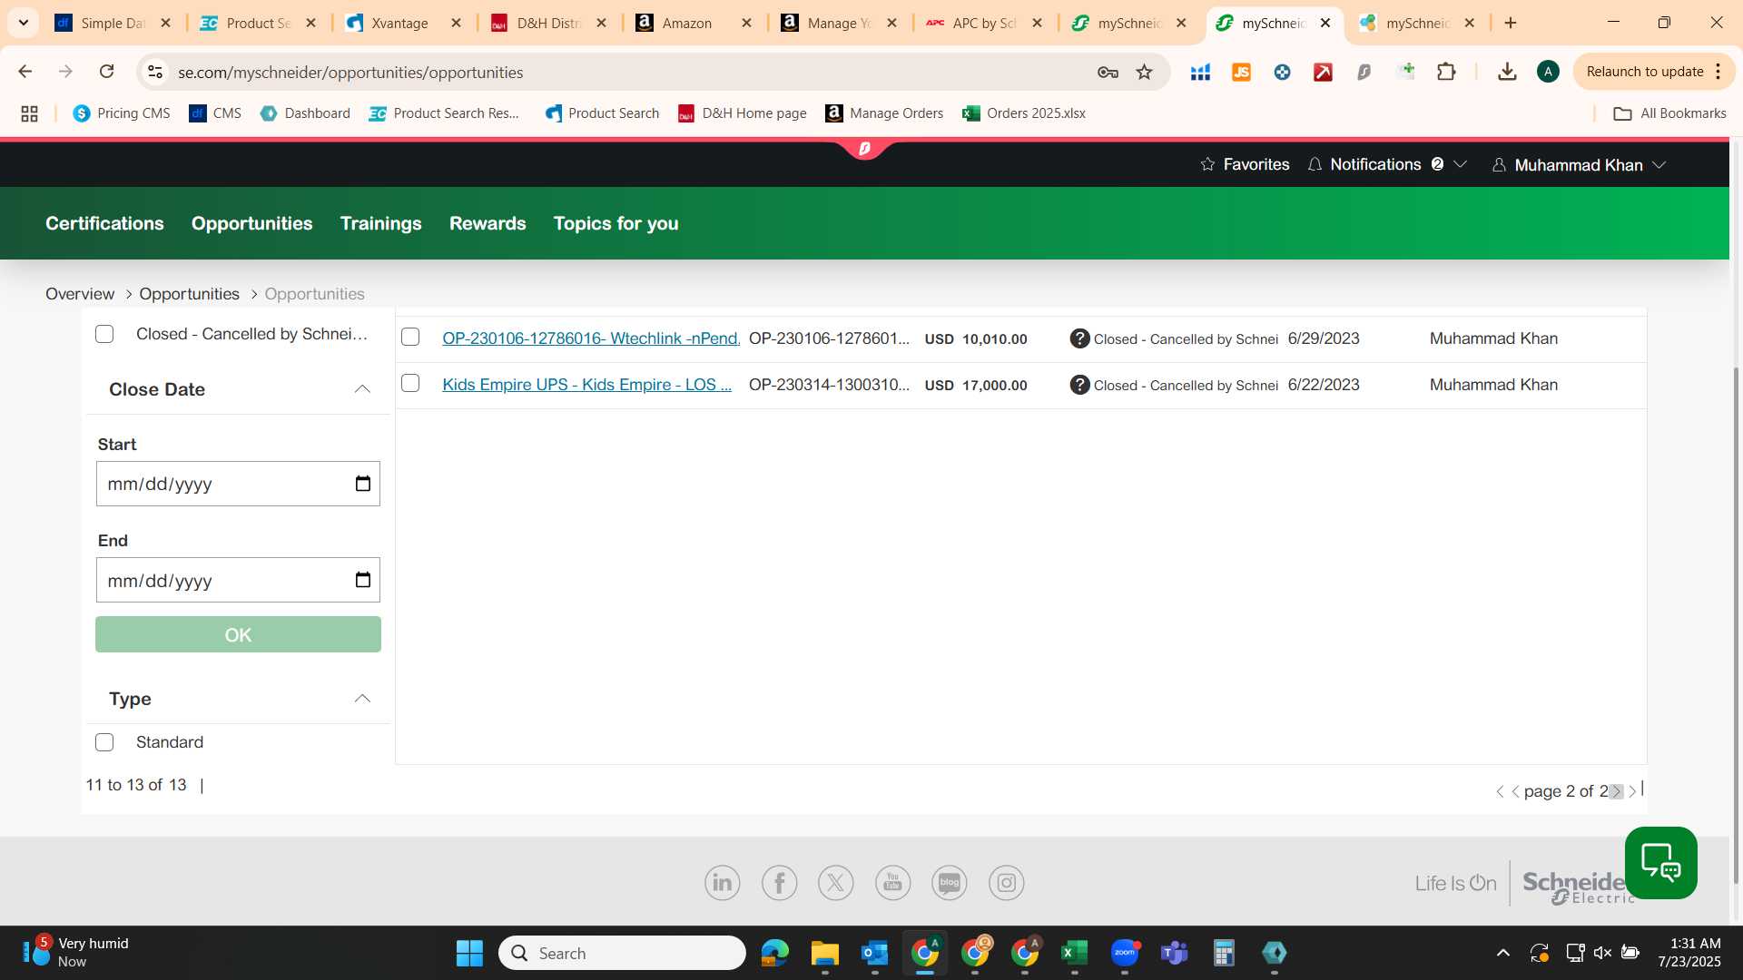The height and width of the screenshot is (980, 1743).
Task: Open LinkedIn social icon in footer
Action: tap(723, 883)
